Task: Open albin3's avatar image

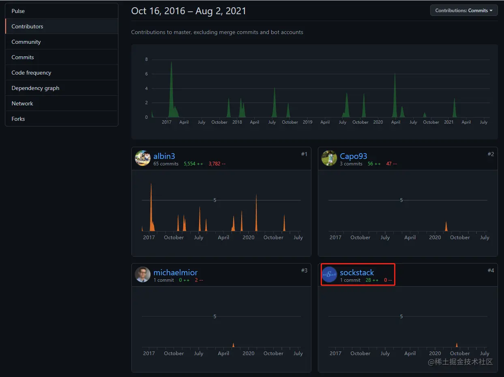Action: coord(143,158)
